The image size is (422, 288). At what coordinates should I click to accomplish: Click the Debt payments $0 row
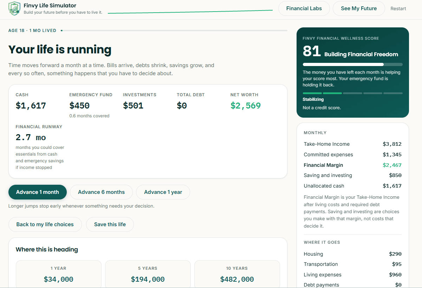point(352,285)
